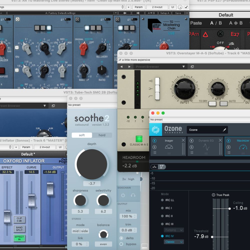
Task: Click A→B copy button in TG Mastering Chain
Action: pos(151,13)
